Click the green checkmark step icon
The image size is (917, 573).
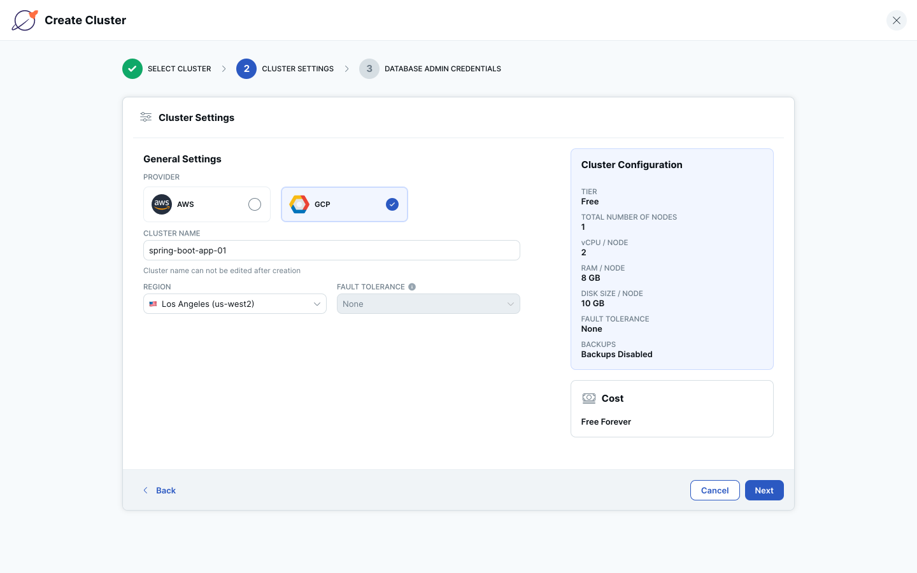(132, 69)
